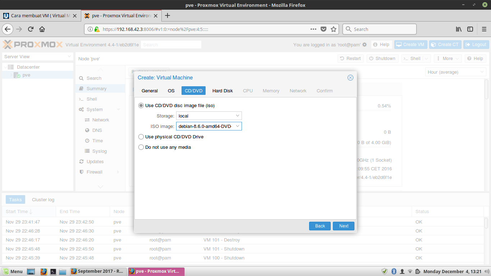Click the Logout button
This screenshot has height=276, width=491.
(x=476, y=45)
